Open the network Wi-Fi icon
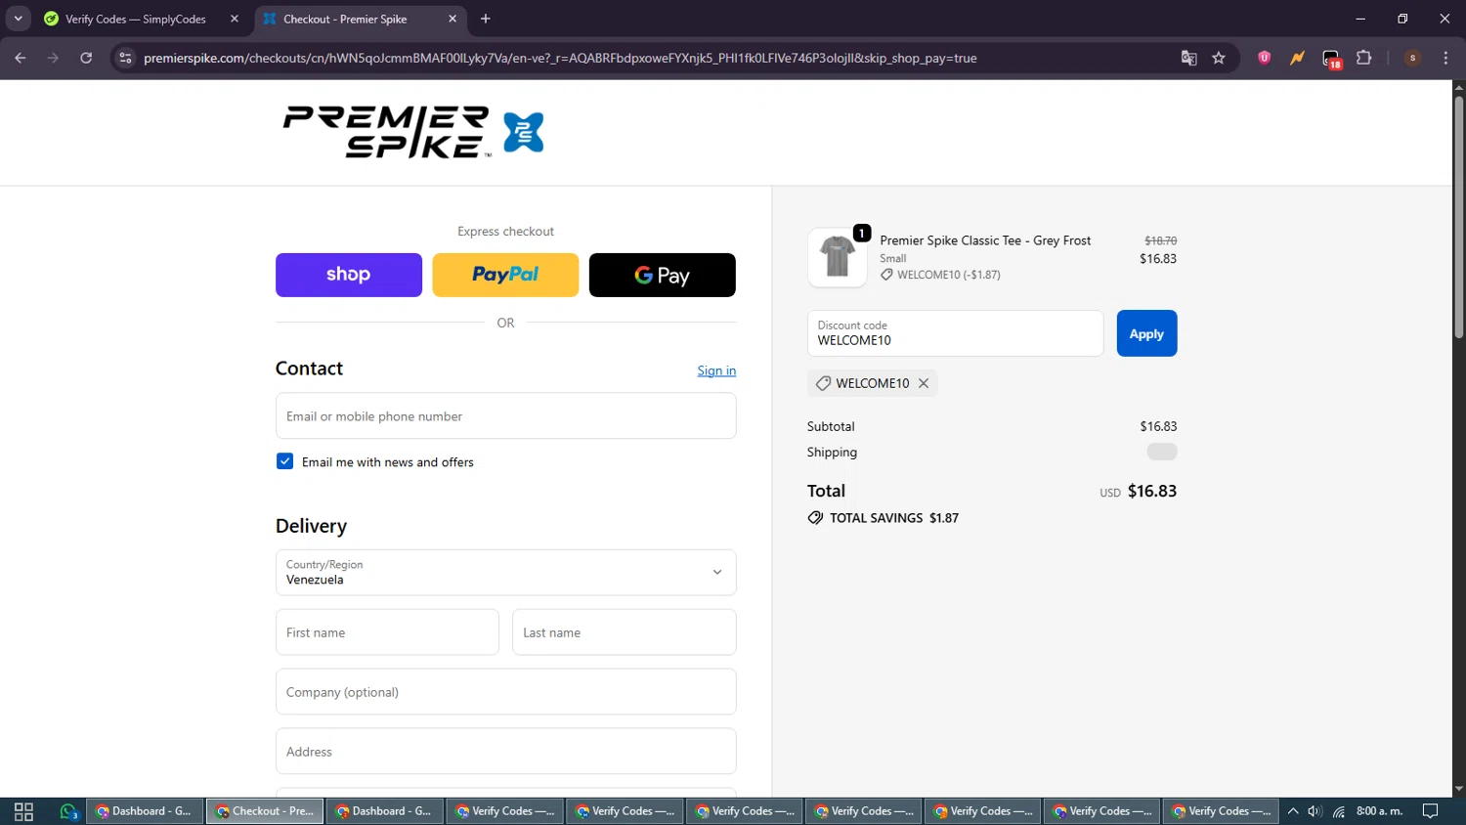 [x=1339, y=811]
